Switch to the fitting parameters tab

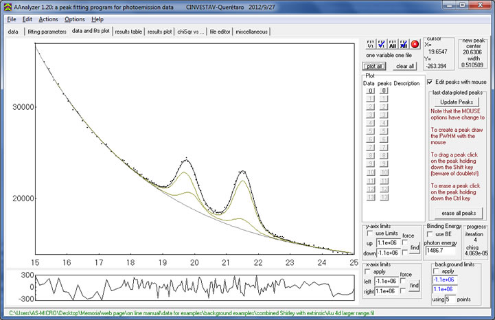[47, 32]
